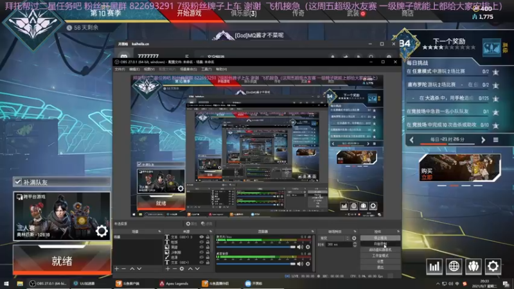Toggle eye icon of last 文本 (GDI+) source
Viewport: 514px width, 289px height.
(202, 263)
